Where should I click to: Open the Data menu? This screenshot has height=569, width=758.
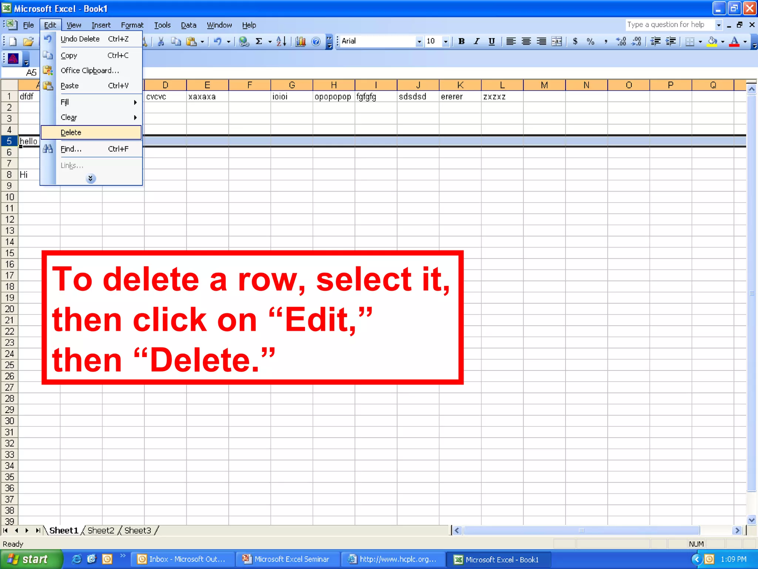click(x=188, y=25)
